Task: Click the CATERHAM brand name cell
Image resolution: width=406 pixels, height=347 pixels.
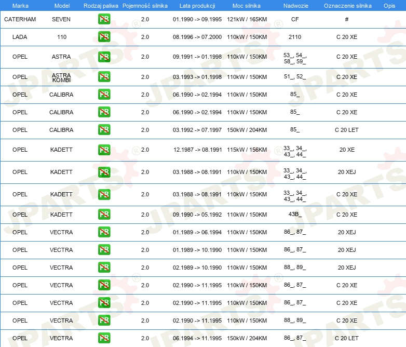Action: coord(20,19)
